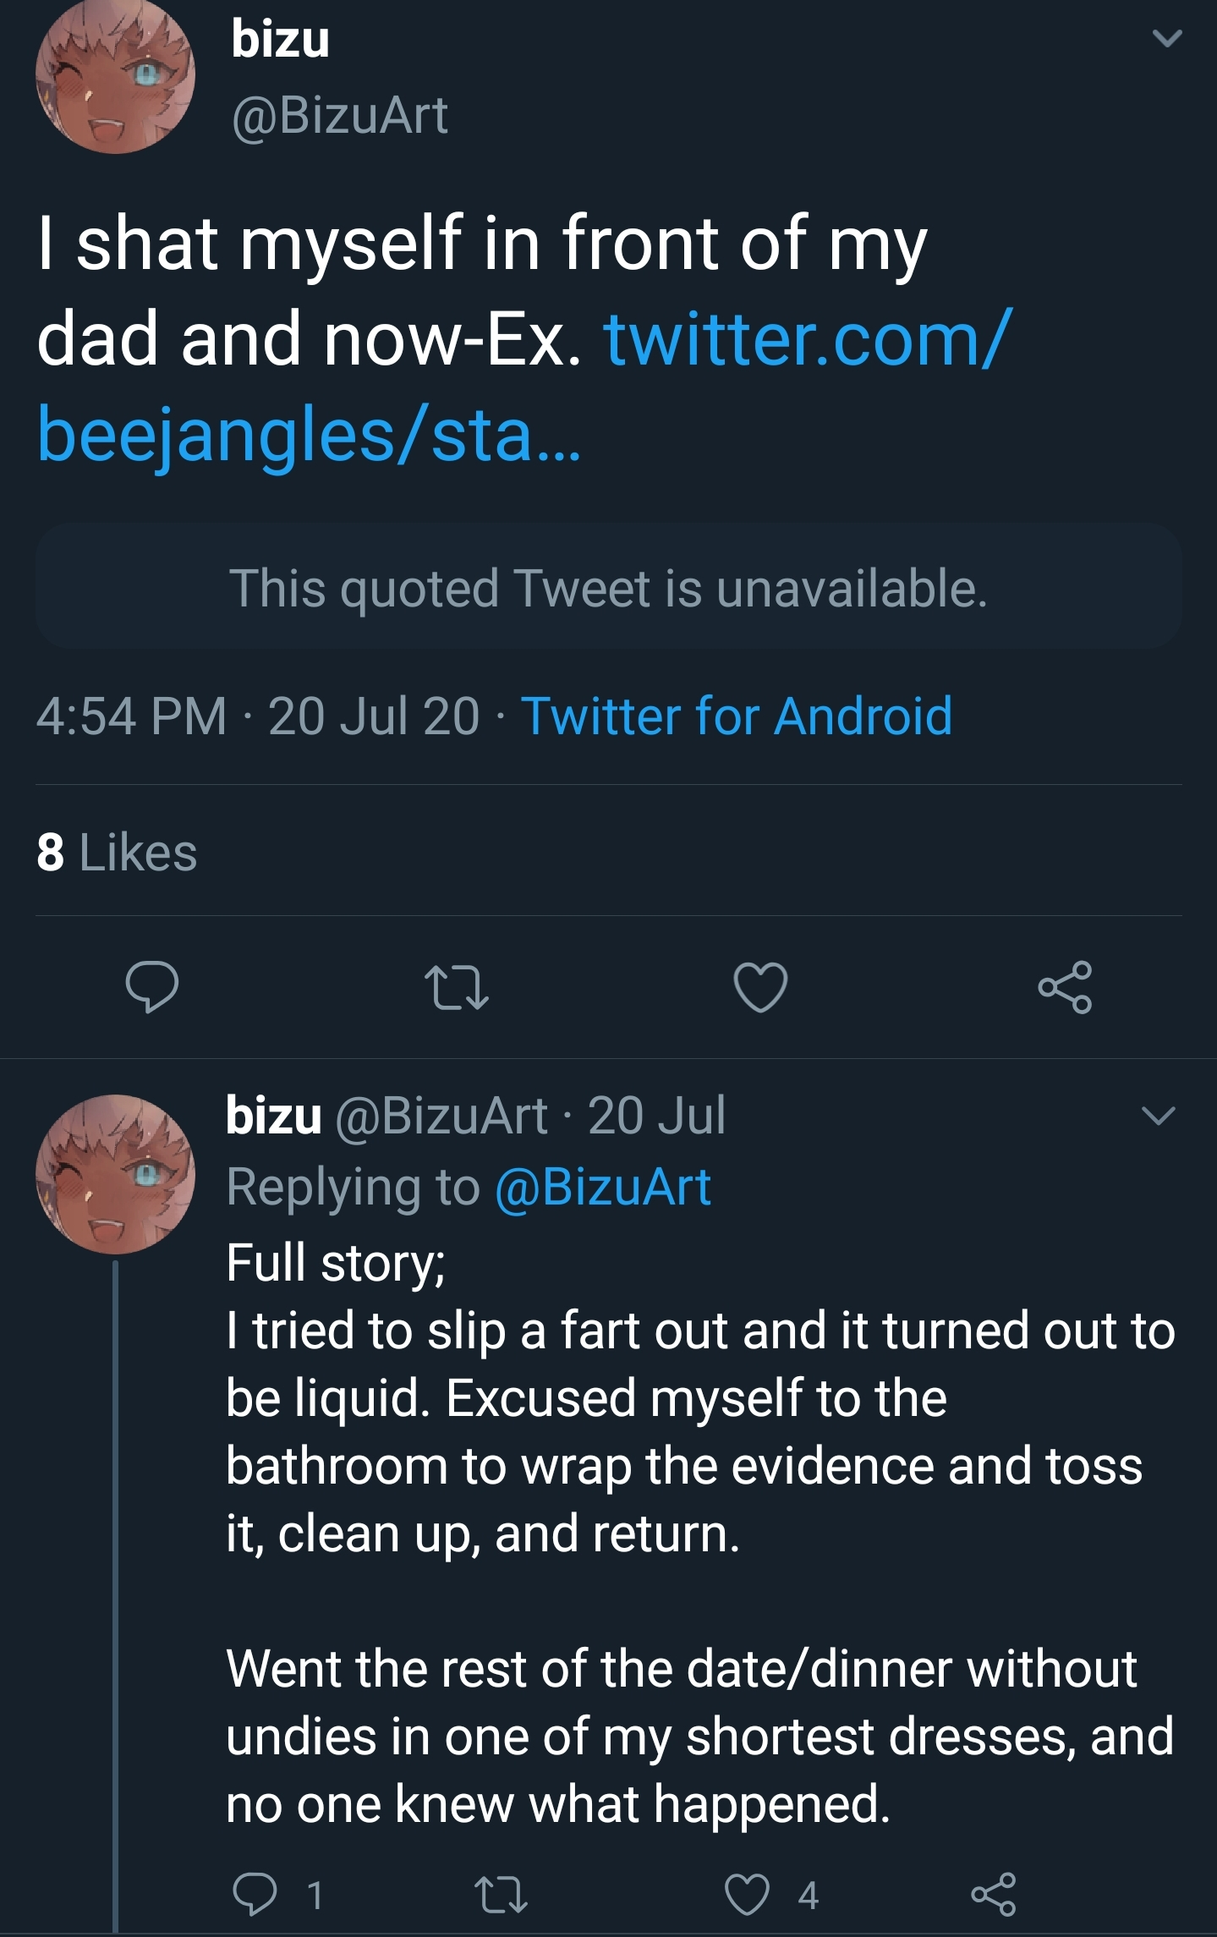Like the main tweet with heart
Viewport: 1217px width, 1937px height.
[760, 986]
